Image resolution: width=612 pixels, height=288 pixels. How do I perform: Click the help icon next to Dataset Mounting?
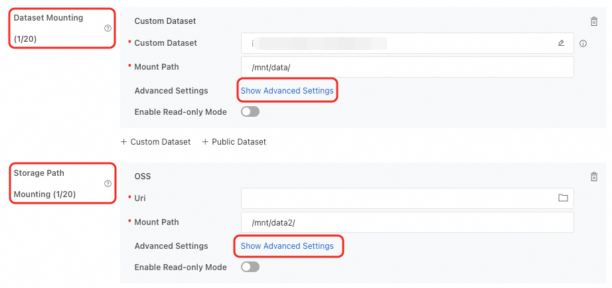tap(108, 29)
